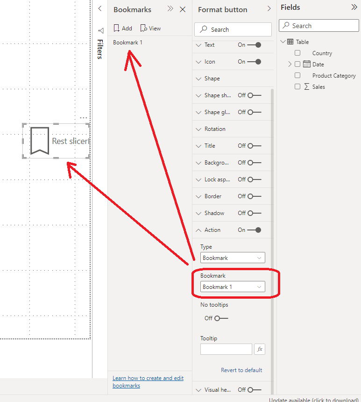Expand the Title section chevron

198,146
